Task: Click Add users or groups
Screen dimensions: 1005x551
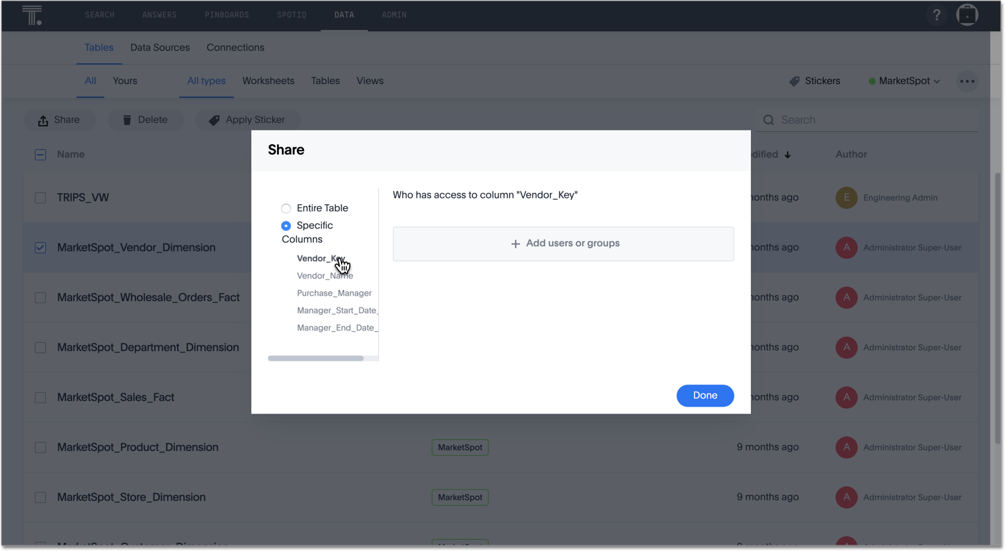Action: point(563,244)
